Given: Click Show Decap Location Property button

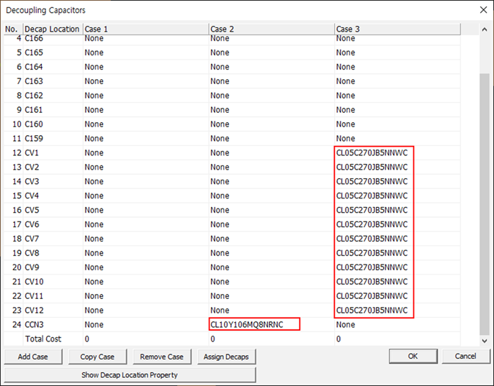Looking at the screenshot, I should point(130,374).
